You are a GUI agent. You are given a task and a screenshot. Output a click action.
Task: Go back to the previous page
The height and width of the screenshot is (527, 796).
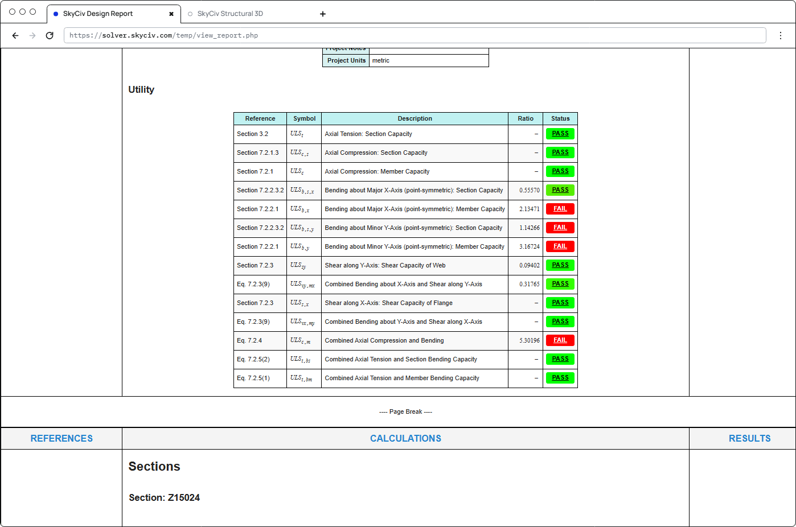tap(15, 35)
